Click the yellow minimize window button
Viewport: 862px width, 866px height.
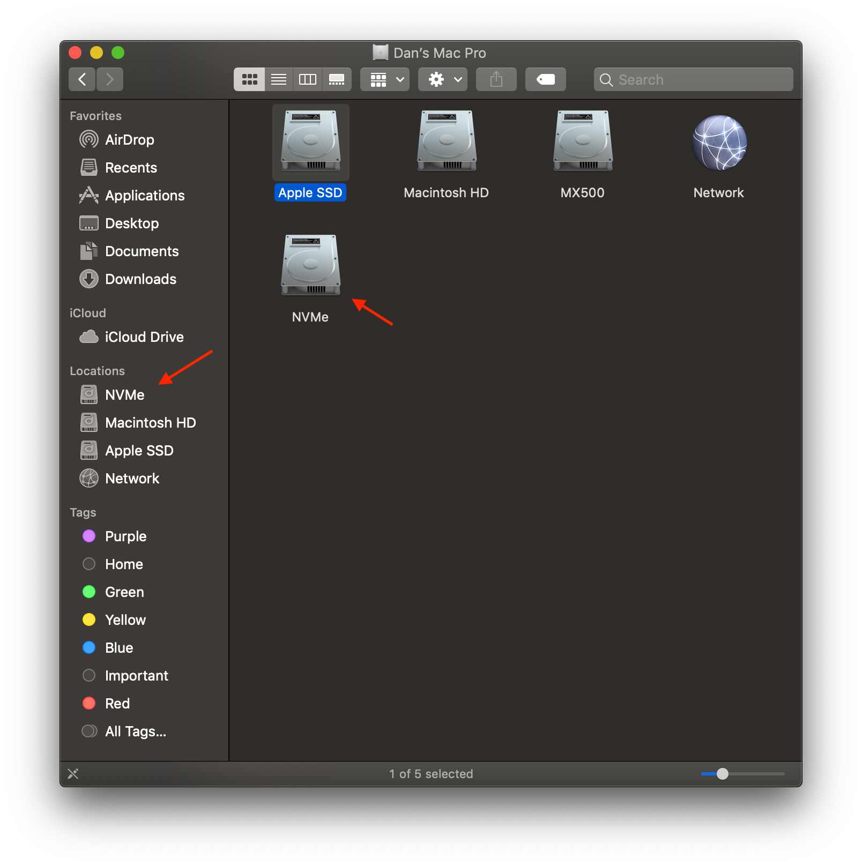pos(96,53)
